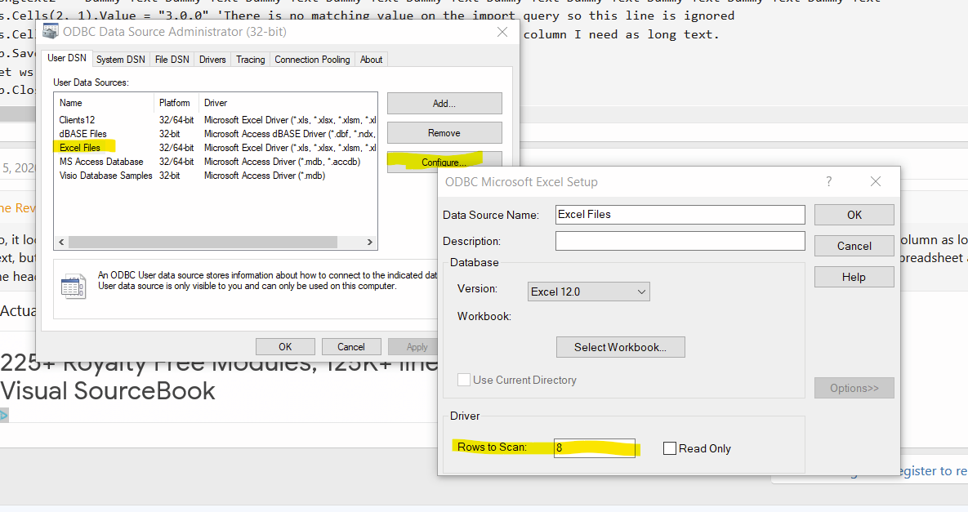
Task: Open the Connection Pooling tab
Action: coord(312,60)
